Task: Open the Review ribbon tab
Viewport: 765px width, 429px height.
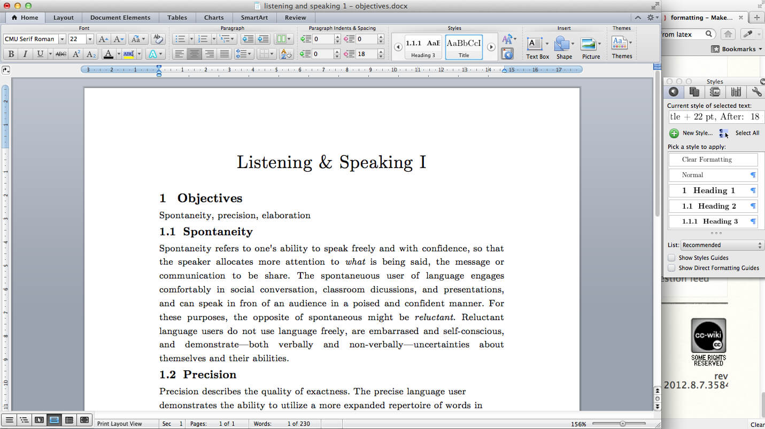Action: (x=295, y=17)
